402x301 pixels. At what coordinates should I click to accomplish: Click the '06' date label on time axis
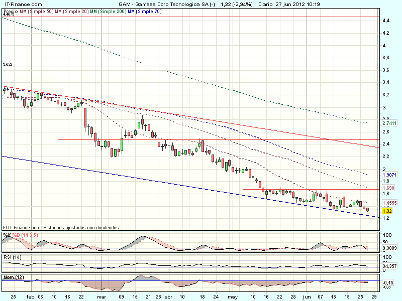pyautogui.click(x=40, y=297)
